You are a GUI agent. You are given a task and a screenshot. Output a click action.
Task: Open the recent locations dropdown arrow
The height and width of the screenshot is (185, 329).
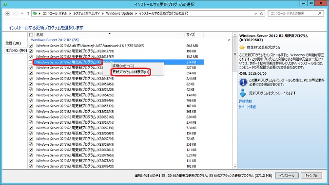22,14
